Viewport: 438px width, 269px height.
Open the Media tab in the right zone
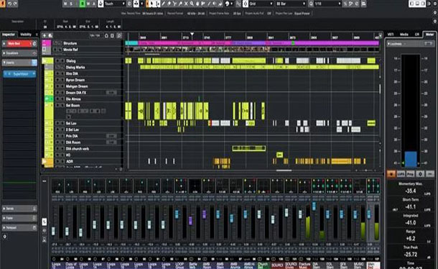pos(404,35)
